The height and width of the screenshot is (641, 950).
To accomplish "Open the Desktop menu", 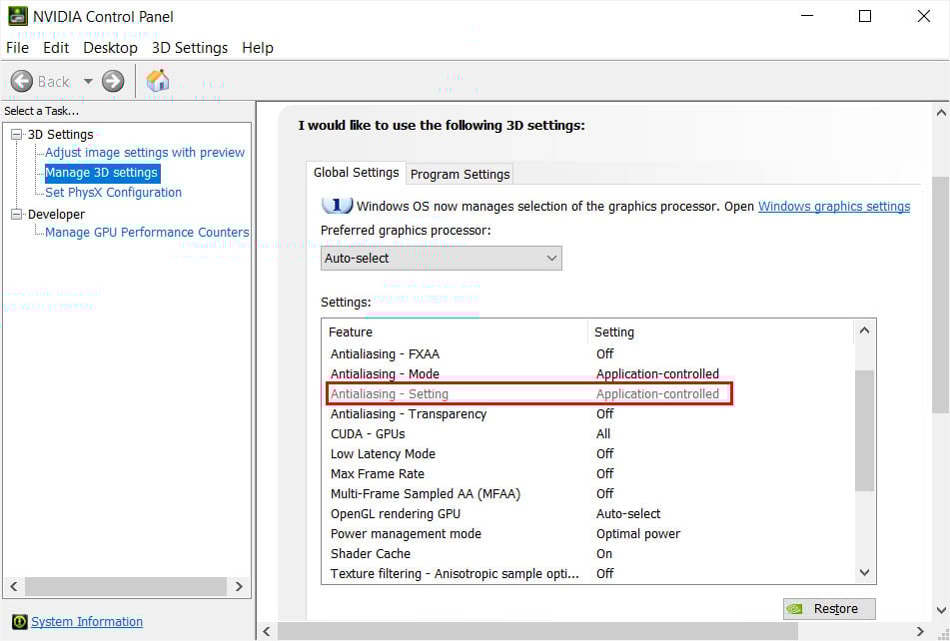I will coord(110,48).
